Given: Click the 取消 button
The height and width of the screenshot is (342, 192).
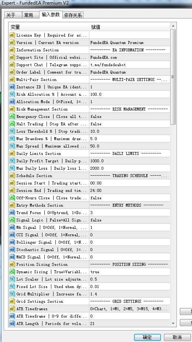Looking at the screenshot, I should coord(177,337).
